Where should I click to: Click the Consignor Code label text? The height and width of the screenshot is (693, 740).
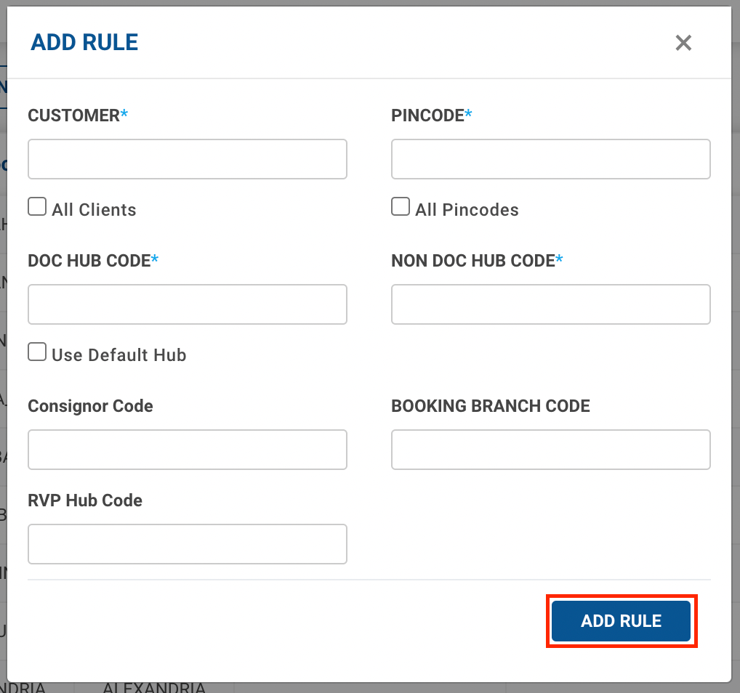coord(90,406)
